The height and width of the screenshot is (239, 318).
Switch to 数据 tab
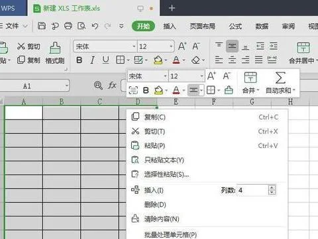coord(262,27)
